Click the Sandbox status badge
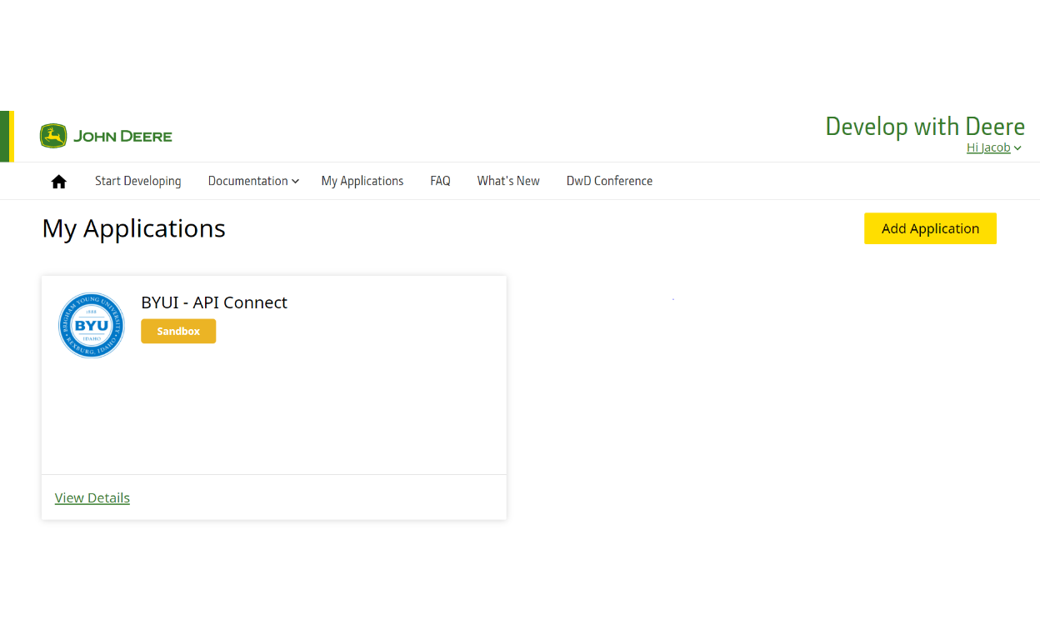The height and width of the screenshot is (640, 1040). [178, 331]
